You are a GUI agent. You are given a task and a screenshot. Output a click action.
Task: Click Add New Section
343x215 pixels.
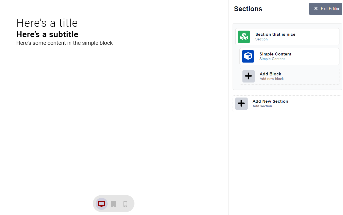(x=270, y=104)
